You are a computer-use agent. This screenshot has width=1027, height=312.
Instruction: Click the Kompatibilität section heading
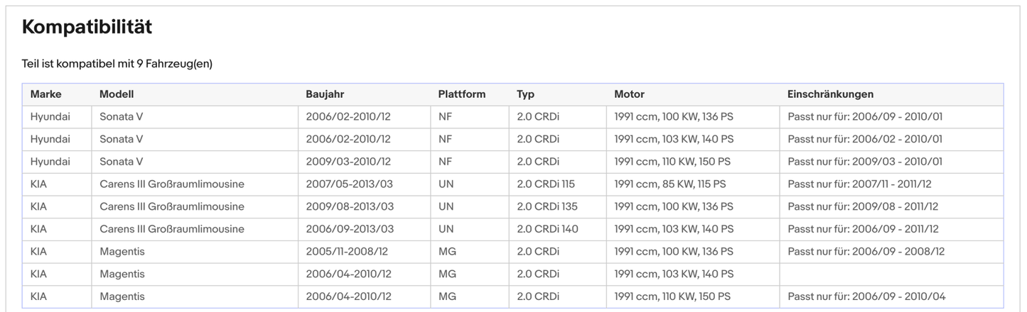[x=87, y=28]
